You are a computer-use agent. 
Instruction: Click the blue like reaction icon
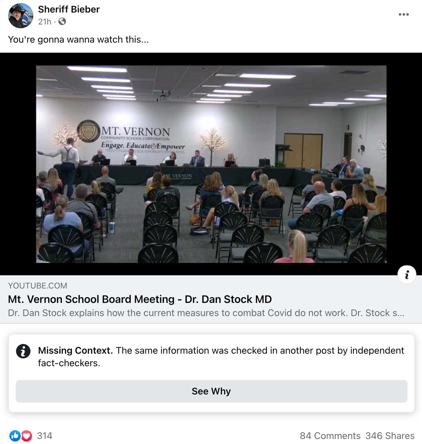click(15, 436)
